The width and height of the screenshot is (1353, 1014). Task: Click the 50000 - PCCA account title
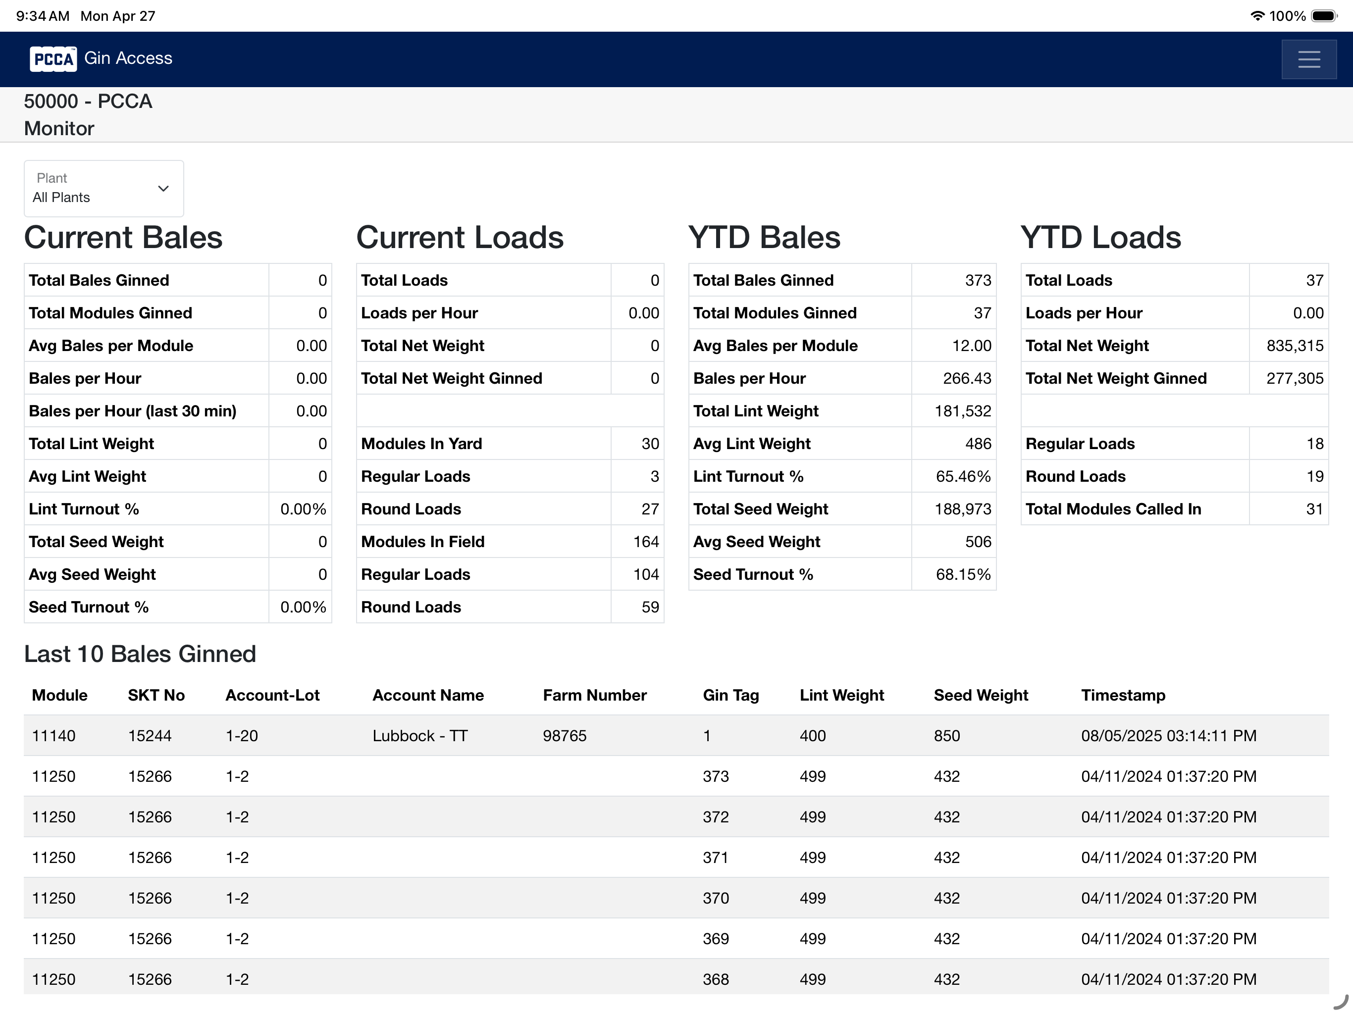pyautogui.click(x=88, y=101)
